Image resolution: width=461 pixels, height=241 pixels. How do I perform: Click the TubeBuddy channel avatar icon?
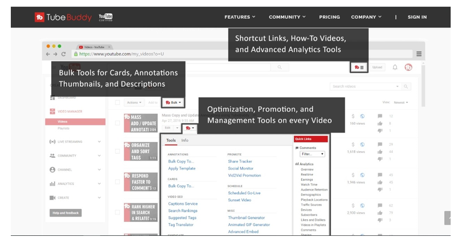click(x=408, y=67)
